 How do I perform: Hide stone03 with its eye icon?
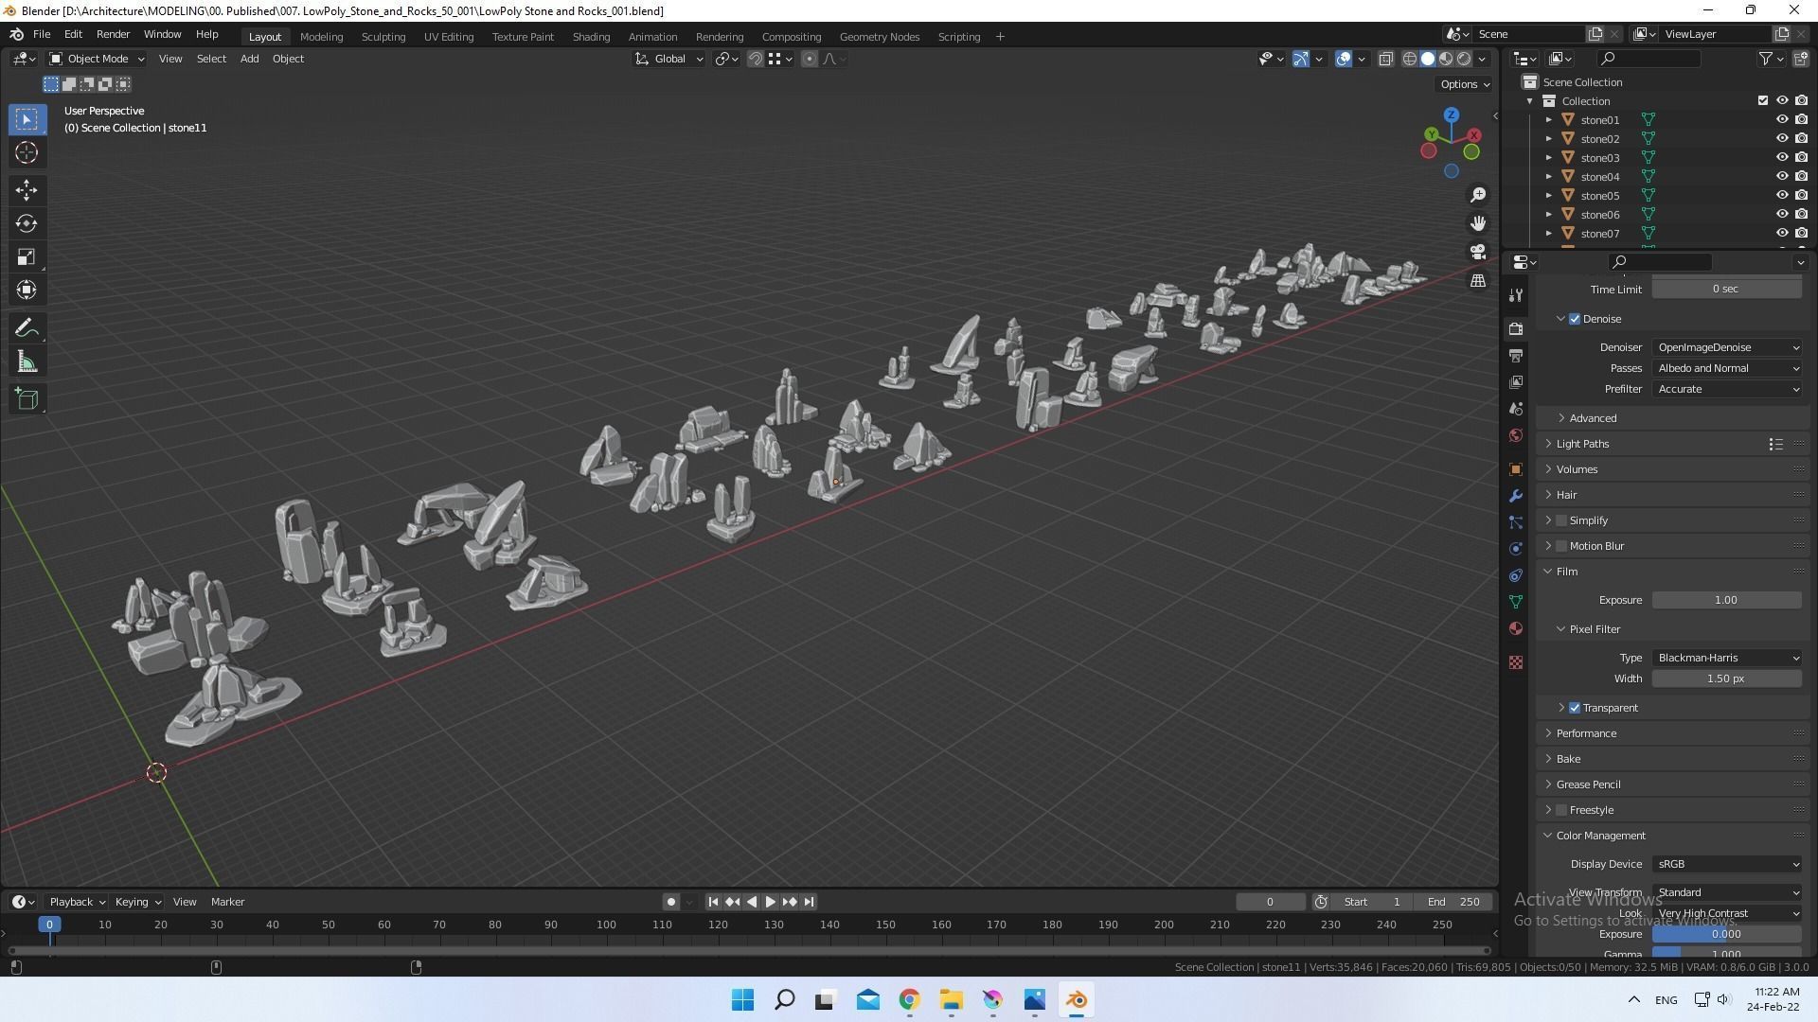(1781, 157)
